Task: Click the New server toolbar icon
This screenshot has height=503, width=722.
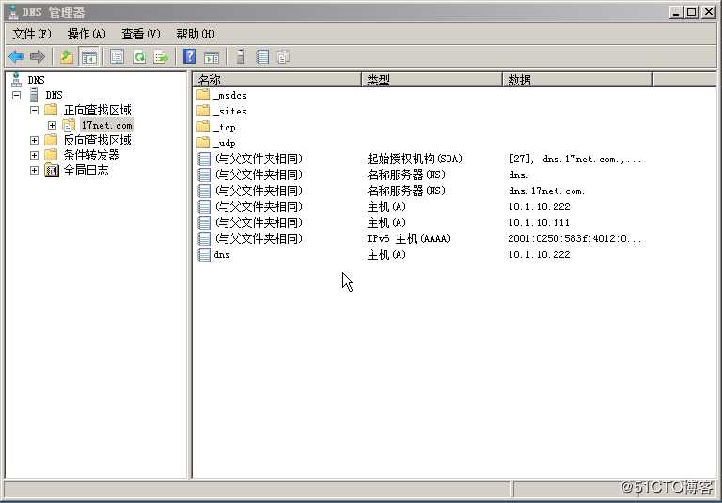Action: pyautogui.click(x=241, y=57)
